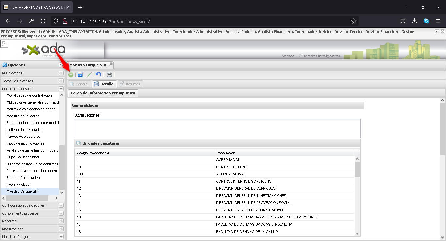Expand the Configuración Evaluaciones section

point(61,205)
